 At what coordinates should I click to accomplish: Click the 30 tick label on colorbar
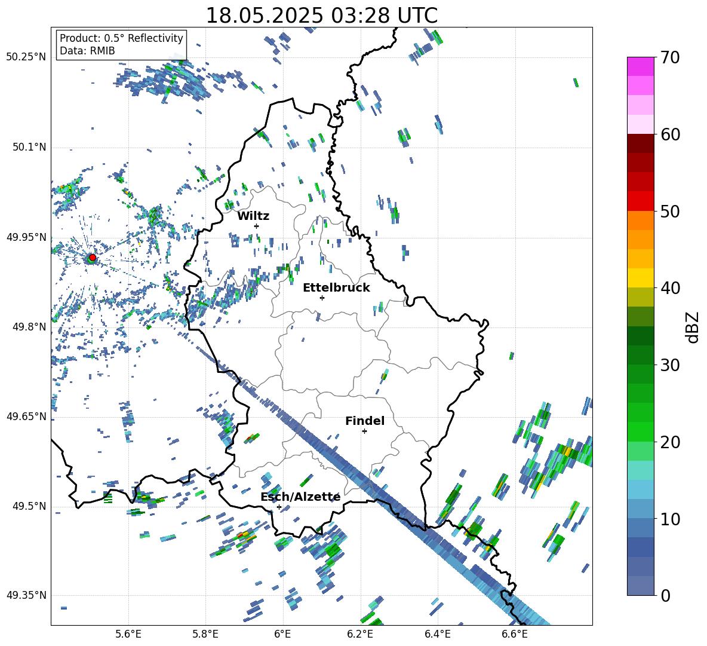[669, 365]
